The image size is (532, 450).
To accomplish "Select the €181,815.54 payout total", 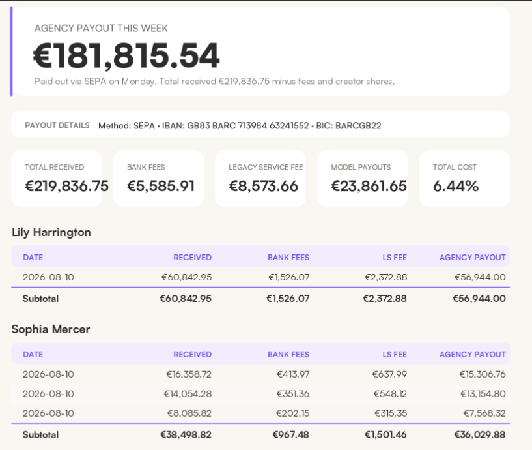I will pyautogui.click(x=126, y=55).
